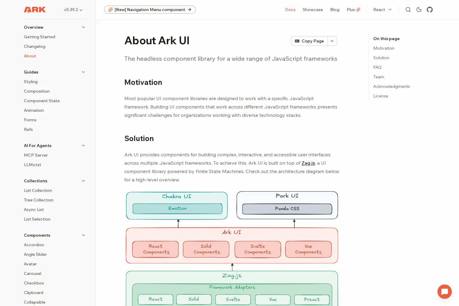Open the Plus page
459x306 pixels.
pos(354,10)
